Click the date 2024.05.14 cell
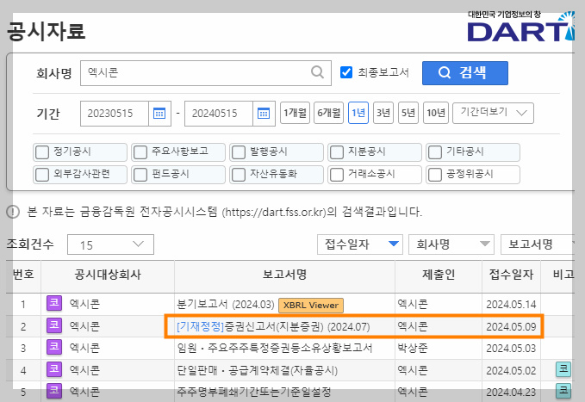The height and width of the screenshot is (402, 585). click(x=511, y=305)
